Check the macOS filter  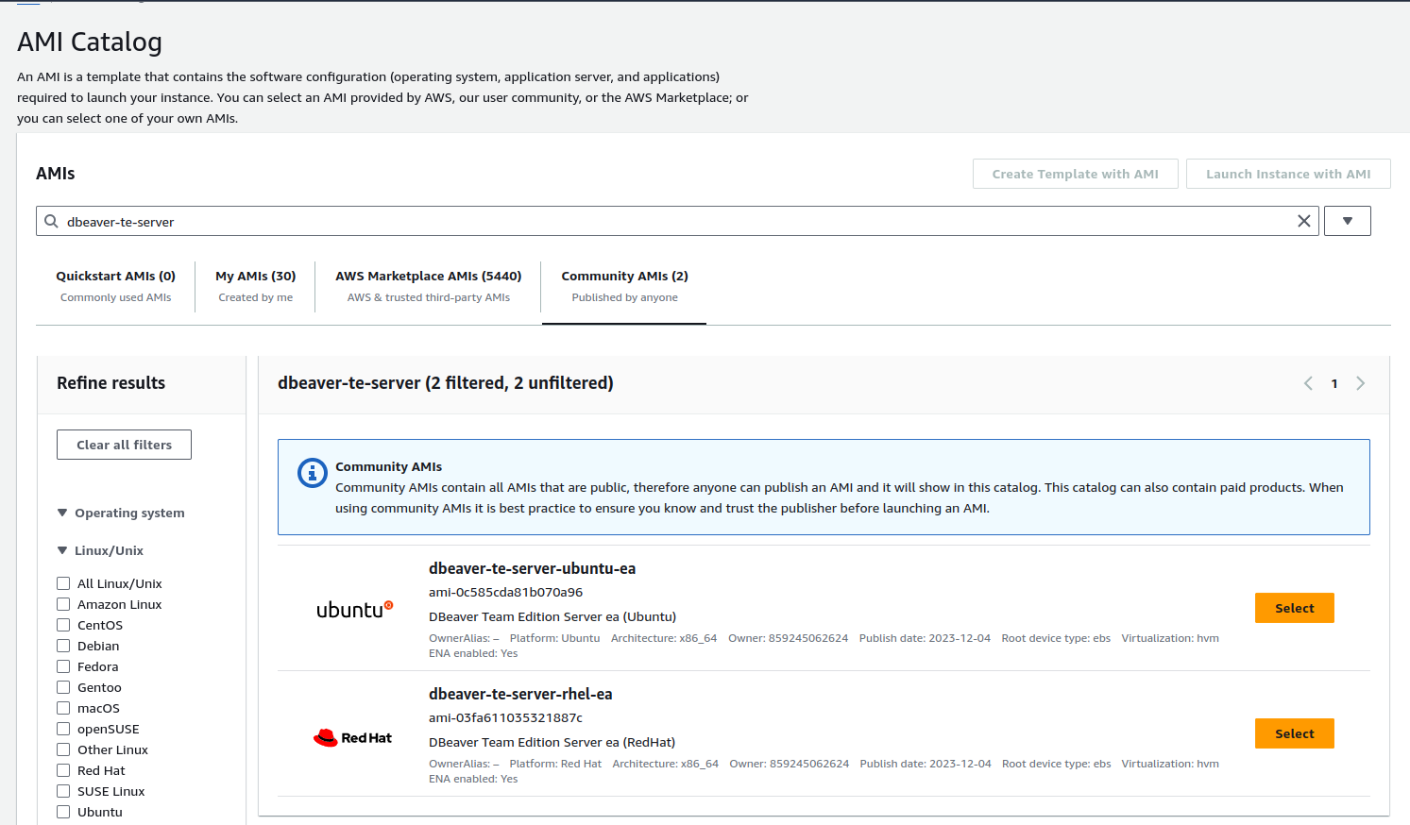click(x=63, y=708)
